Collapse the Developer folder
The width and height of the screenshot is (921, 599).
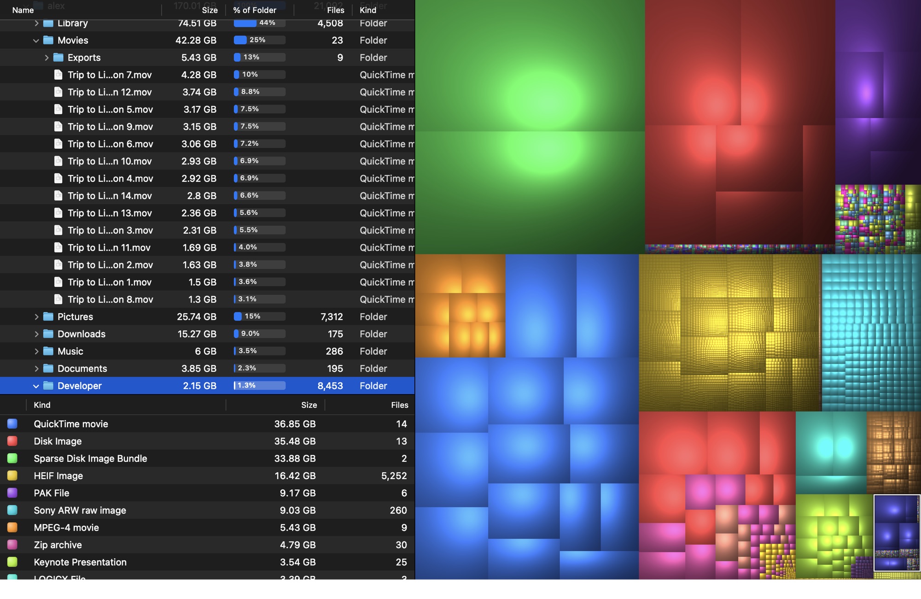click(36, 386)
